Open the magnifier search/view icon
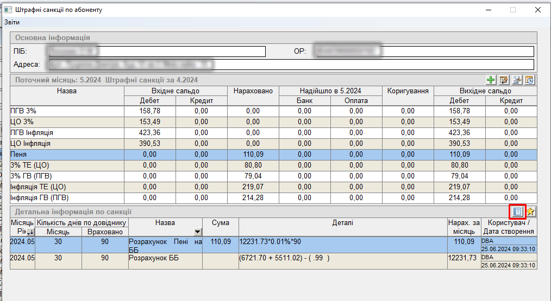 coord(517,80)
